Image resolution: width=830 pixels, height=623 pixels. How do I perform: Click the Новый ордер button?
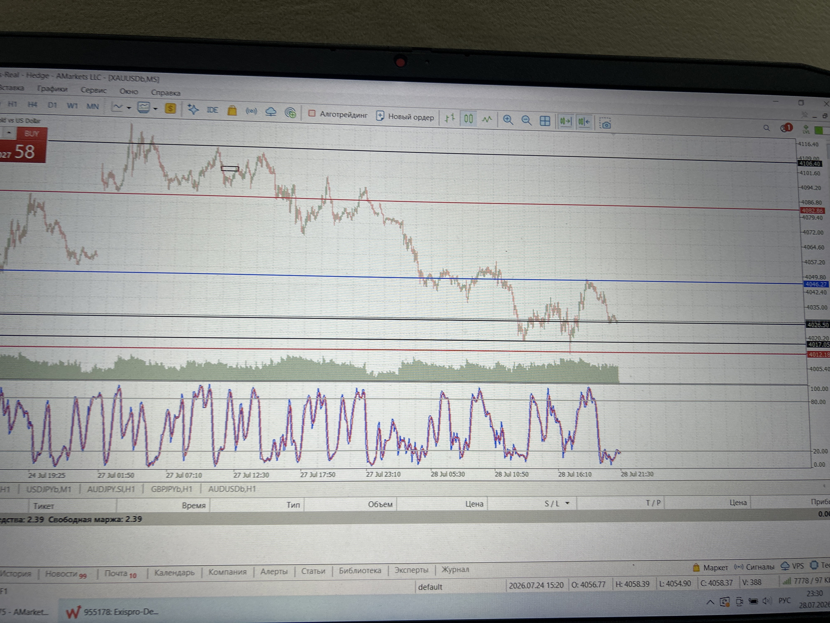coord(405,117)
